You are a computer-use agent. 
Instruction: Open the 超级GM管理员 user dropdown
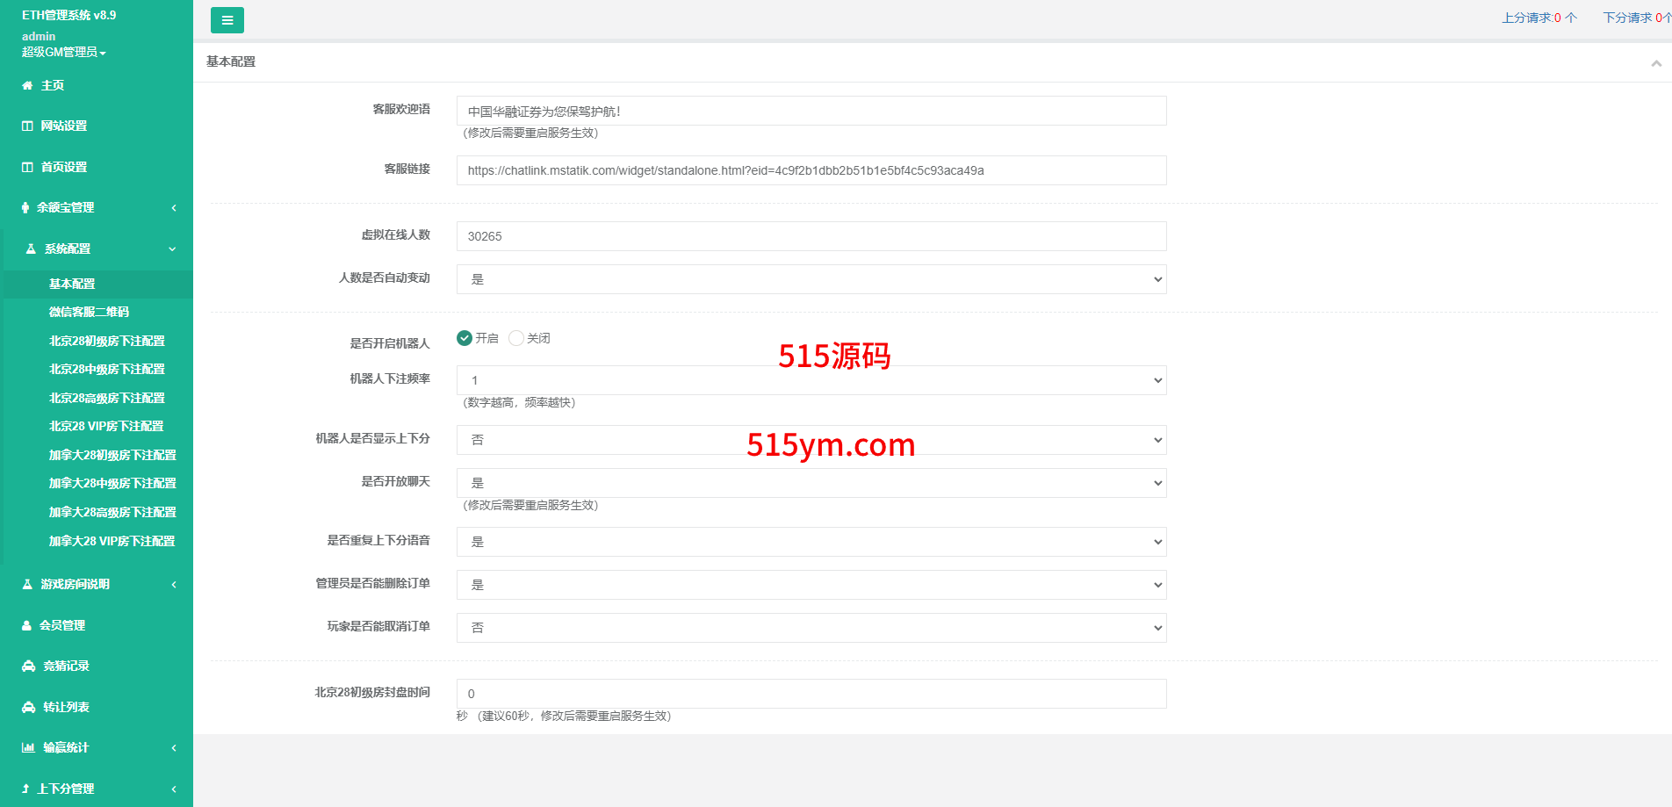point(63,53)
